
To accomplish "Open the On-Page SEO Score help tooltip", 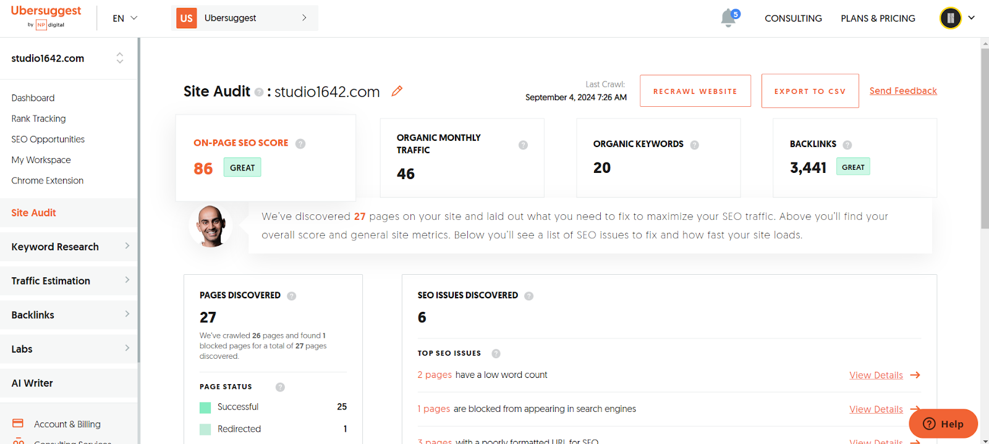I will tap(300, 143).
